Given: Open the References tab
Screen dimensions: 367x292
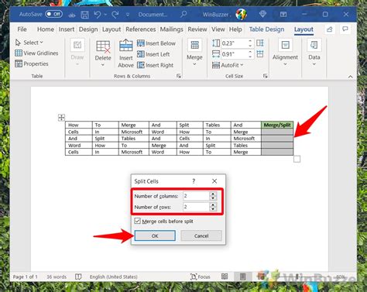Looking at the screenshot, I should pyautogui.click(x=141, y=29).
